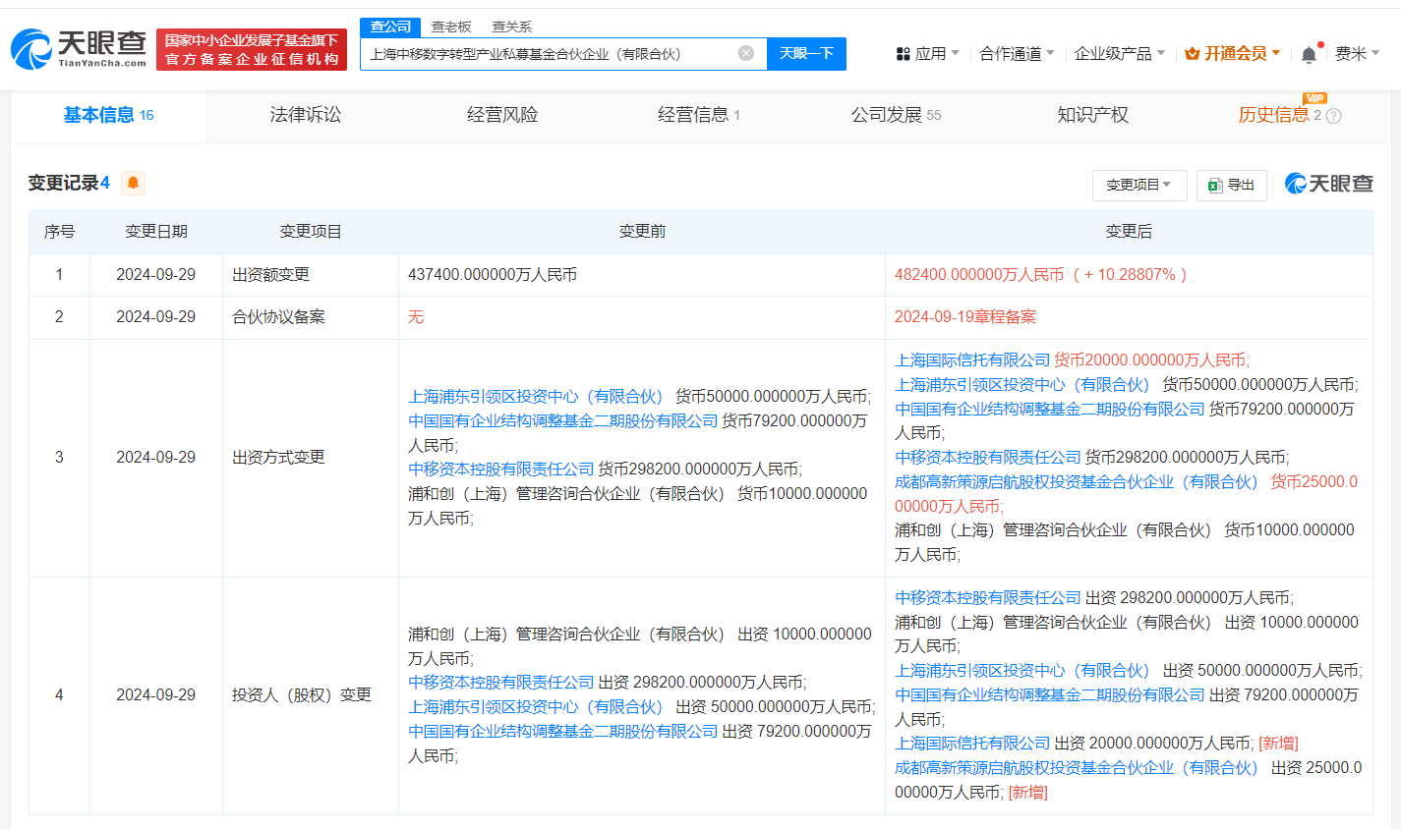The image size is (1401, 829).
Task: Click the bell icon next to 变更记录4
Action: (132, 183)
